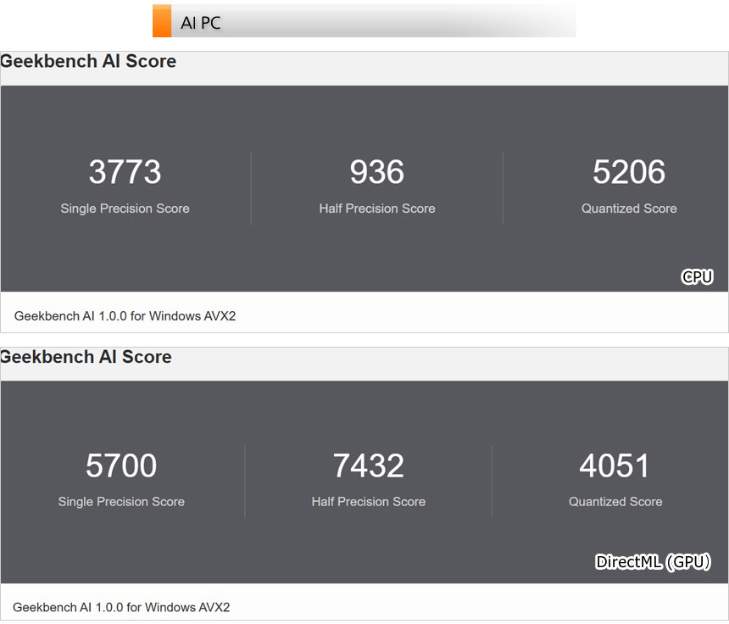
Task: Click Quantized Score label in CPU panel
Action: (x=629, y=209)
